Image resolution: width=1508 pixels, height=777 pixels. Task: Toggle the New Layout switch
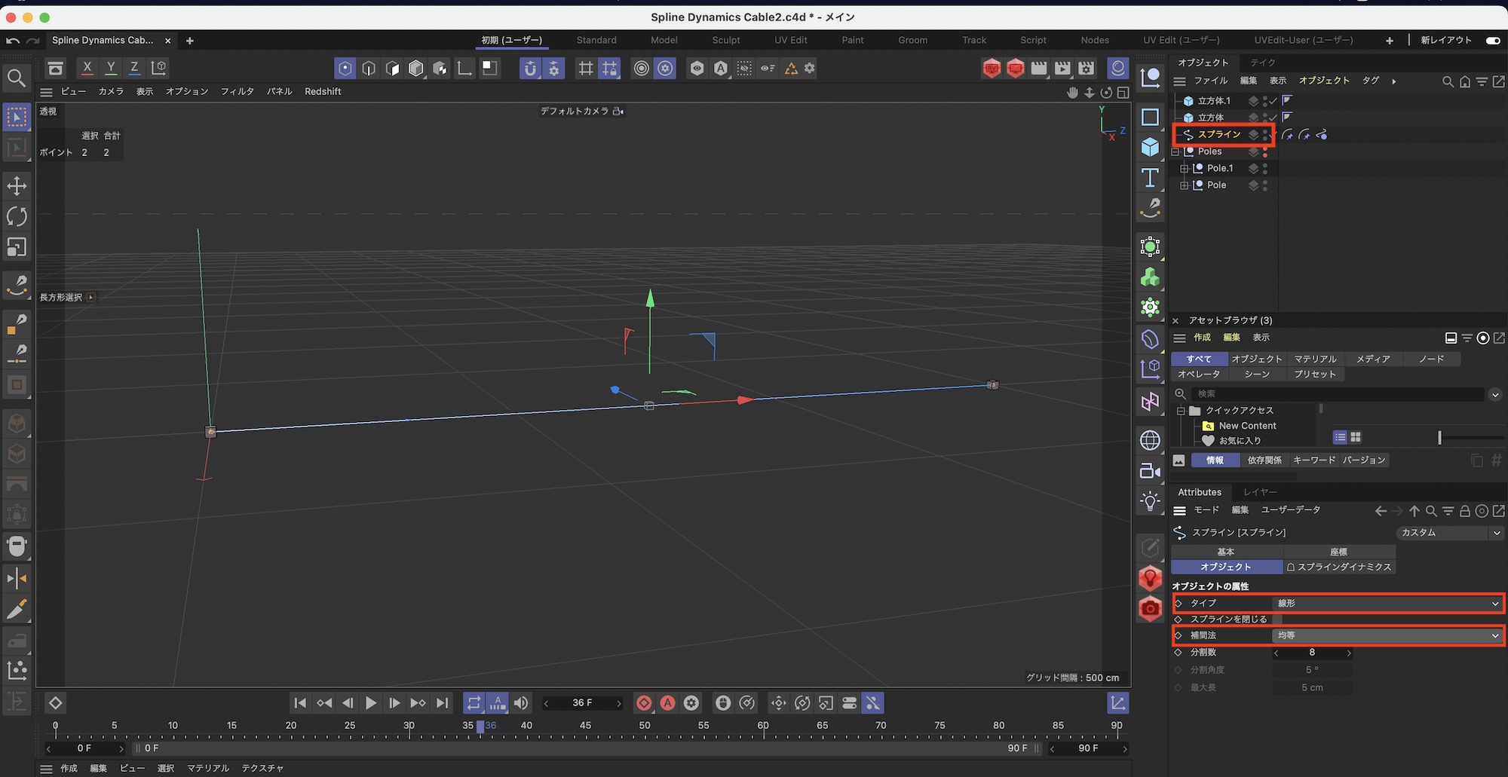click(x=1492, y=41)
